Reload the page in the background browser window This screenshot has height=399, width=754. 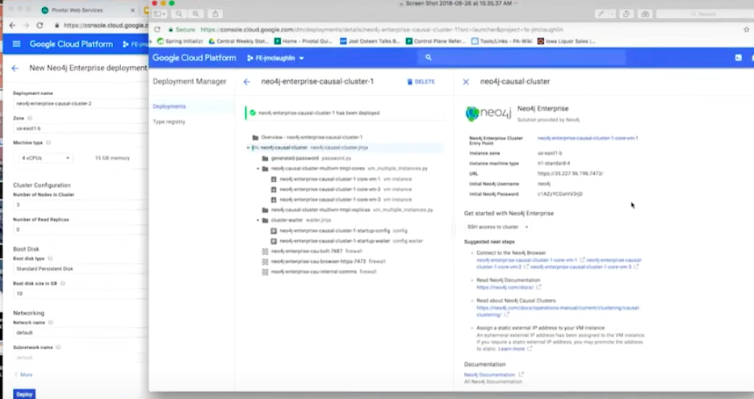coord(40,26)
